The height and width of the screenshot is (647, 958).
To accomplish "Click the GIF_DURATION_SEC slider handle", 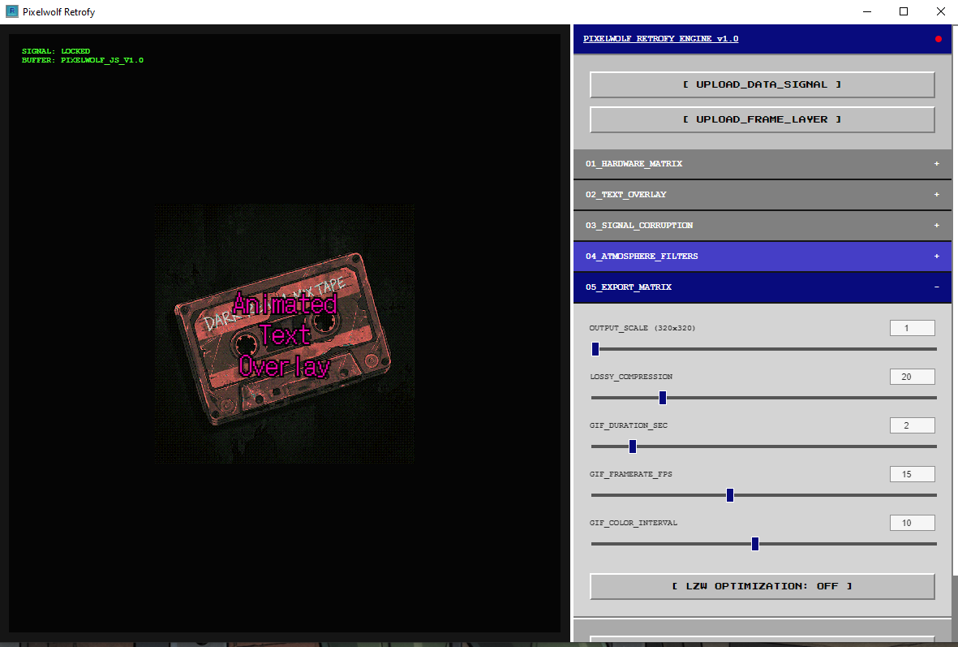I will pyautogui.click(x=633, y=446).
